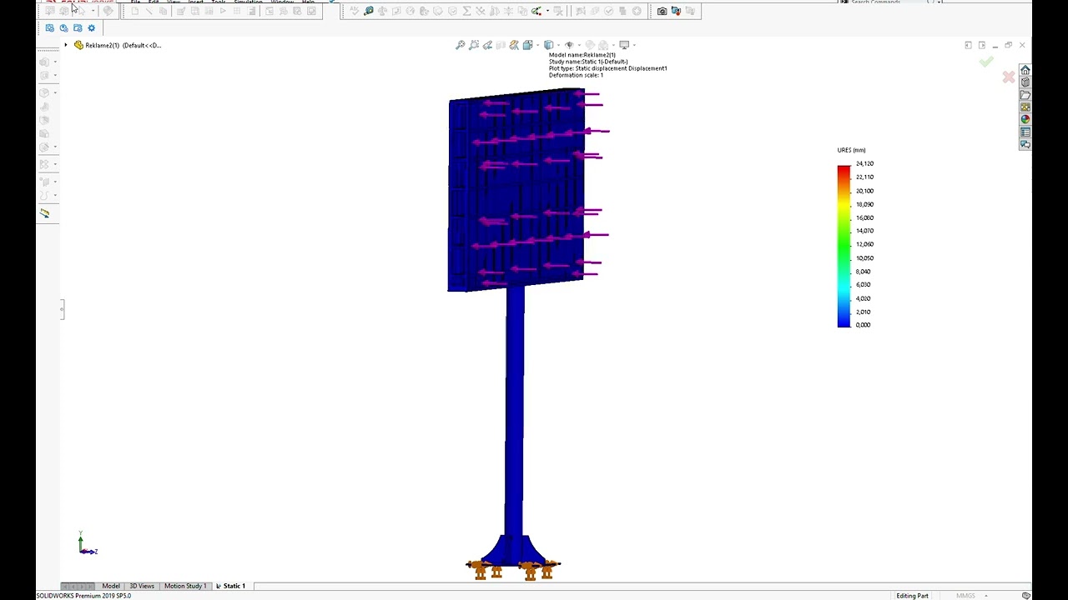Switch to the 3D Views tab

click(x=142, y=586)
